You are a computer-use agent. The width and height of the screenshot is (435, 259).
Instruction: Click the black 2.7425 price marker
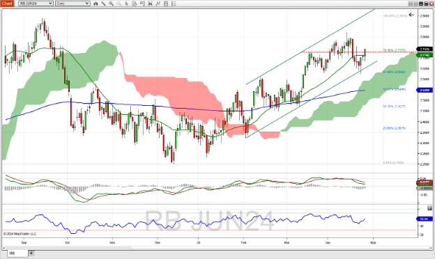pos(425,49)
